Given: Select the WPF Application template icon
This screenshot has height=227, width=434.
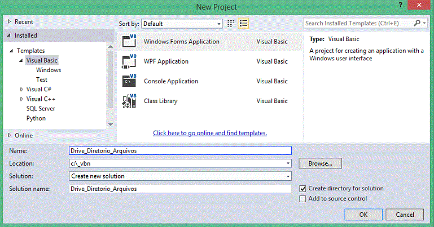Looking at the screenshot, I should [129, 61].
